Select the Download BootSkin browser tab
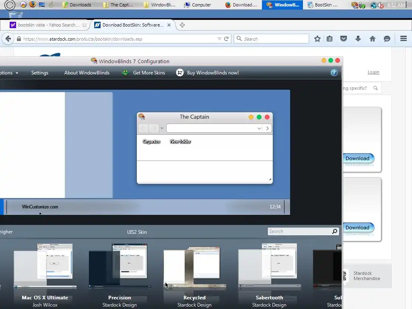This screenshot has width=412, height=309. [x=133, y=25]
